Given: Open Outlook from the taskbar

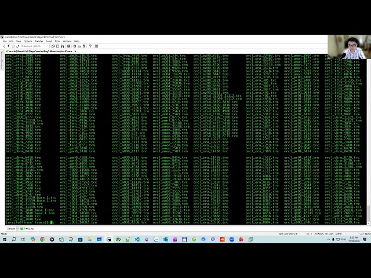Looking at the screenshot, I should (x=165, y=239).
